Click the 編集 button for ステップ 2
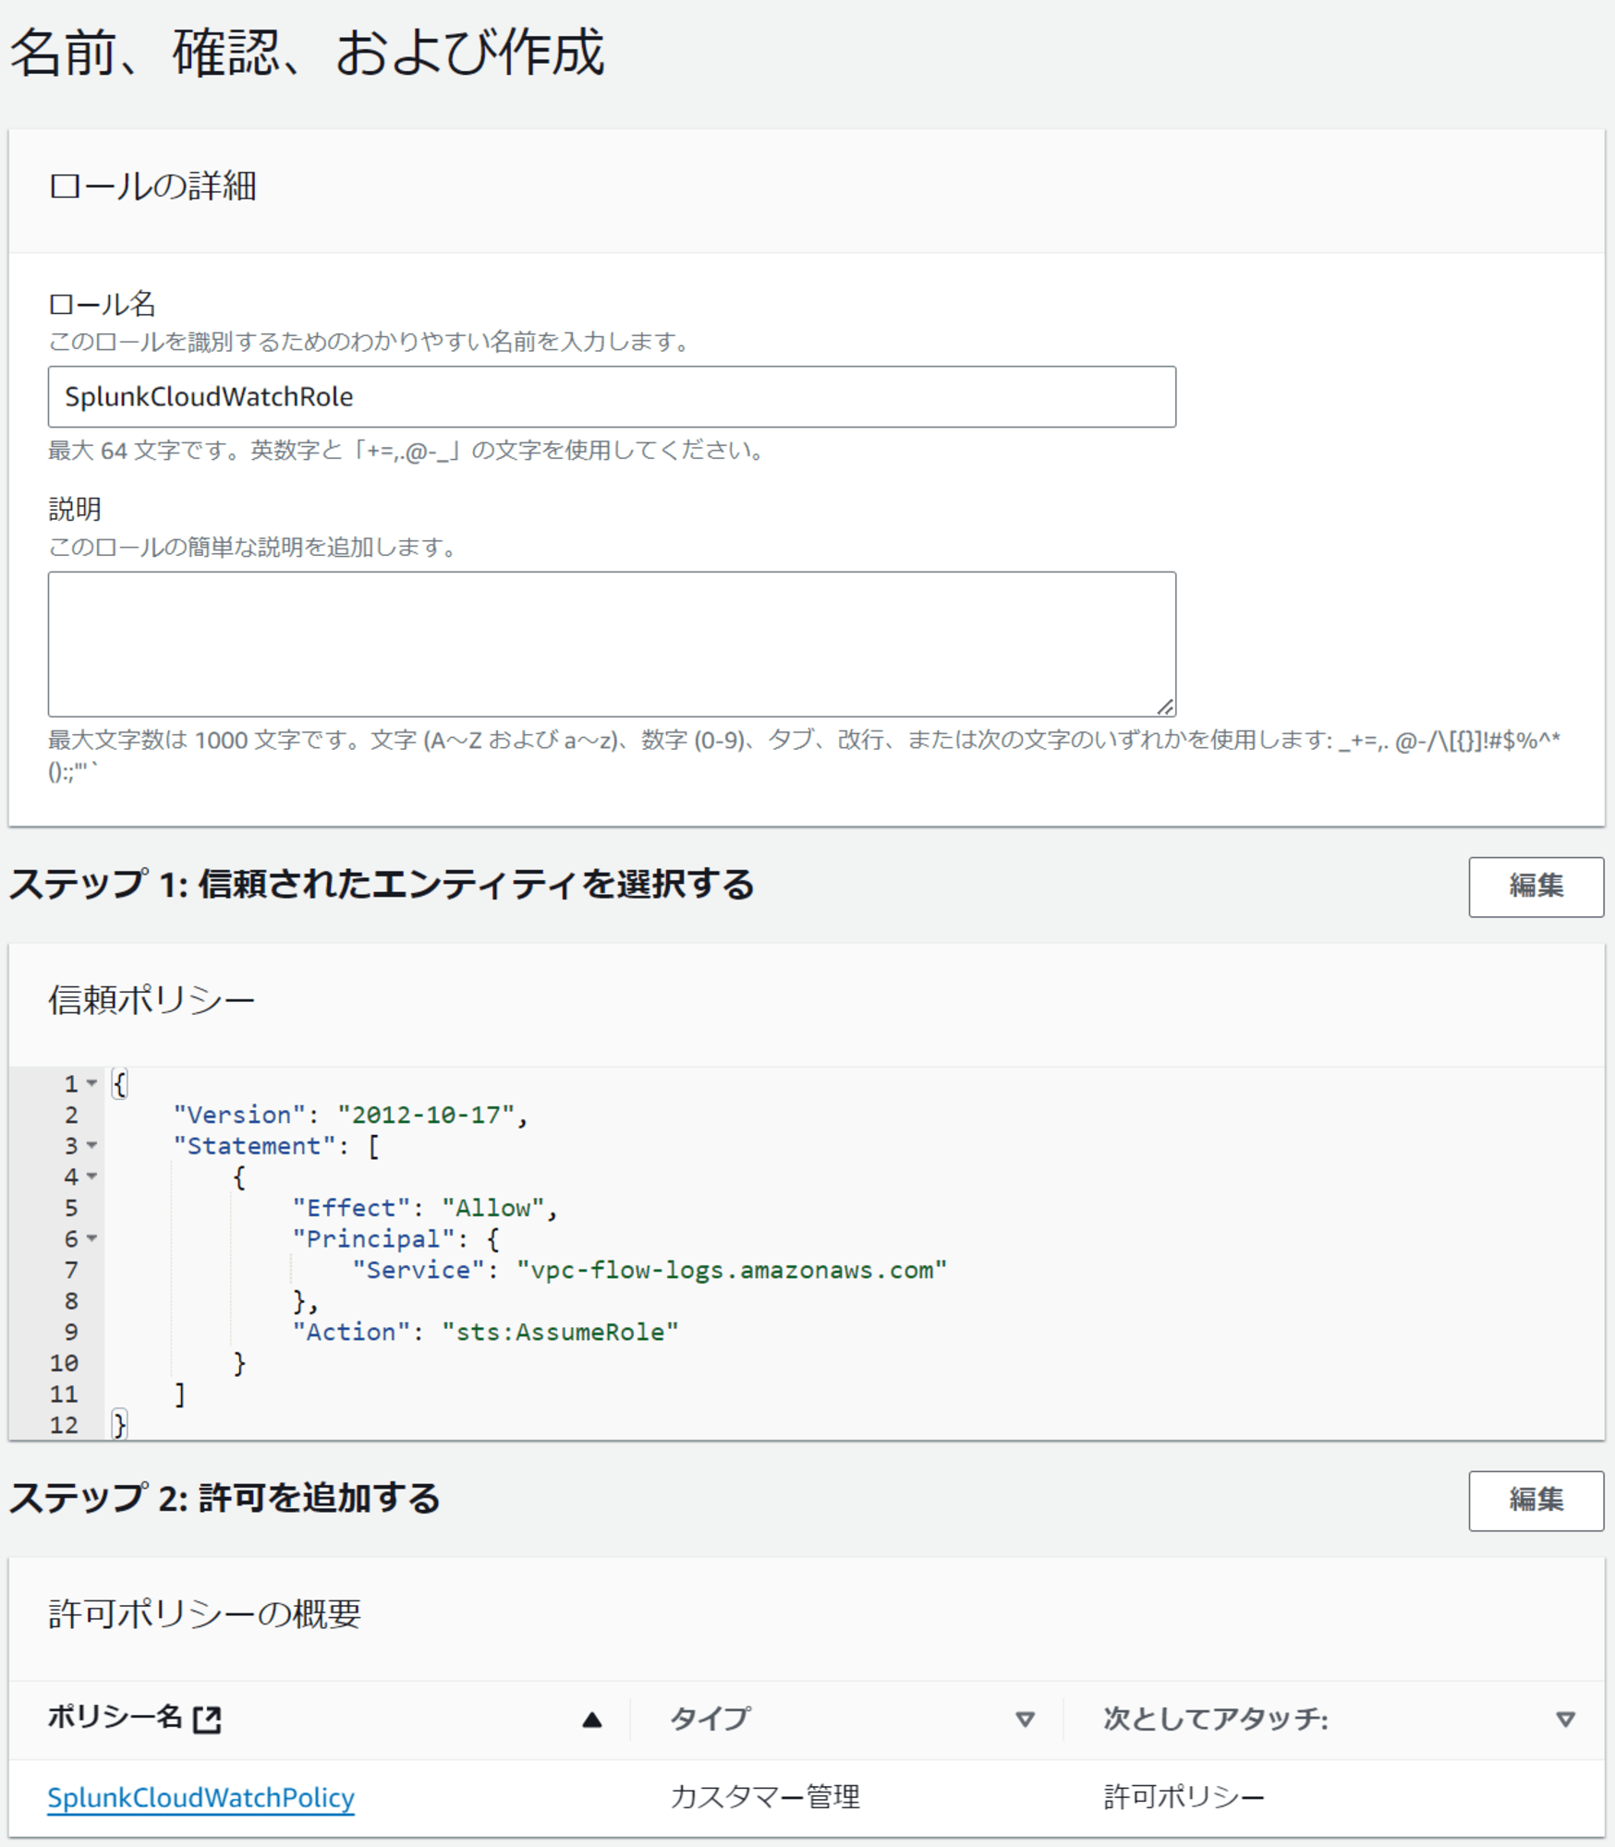 tap(1536, 1501)
